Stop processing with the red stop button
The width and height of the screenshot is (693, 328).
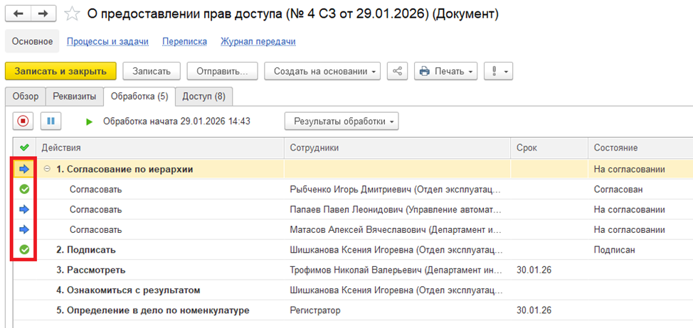pos(23,121)
